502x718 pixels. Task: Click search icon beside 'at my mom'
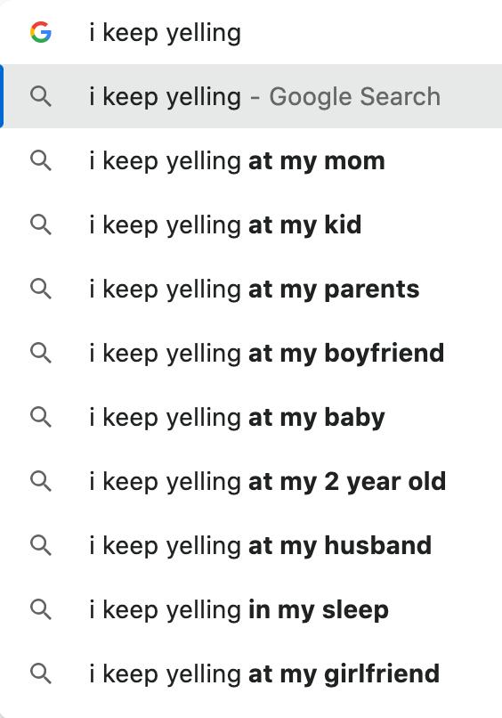click(x=41, y=161)
